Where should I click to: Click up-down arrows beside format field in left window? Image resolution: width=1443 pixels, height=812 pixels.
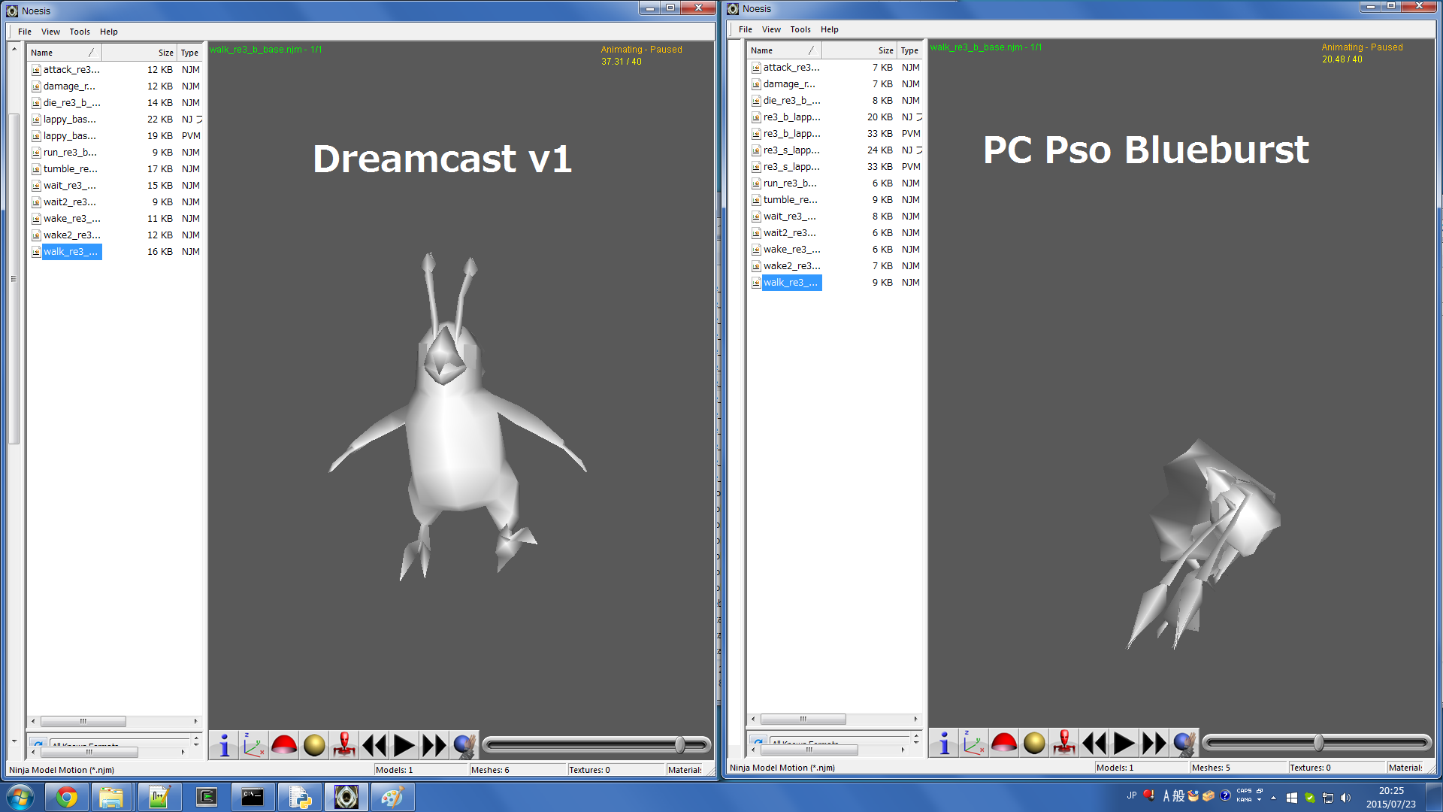196,741
